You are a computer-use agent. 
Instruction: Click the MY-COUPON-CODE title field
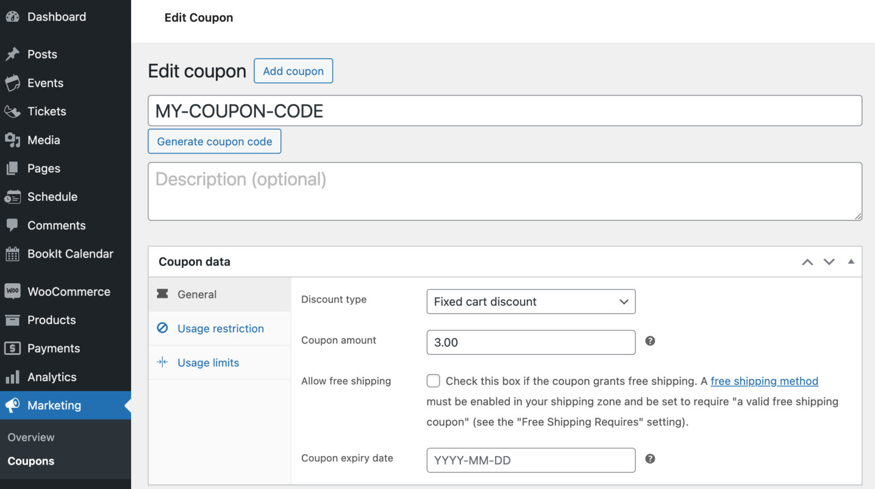[x=505, y=111]
